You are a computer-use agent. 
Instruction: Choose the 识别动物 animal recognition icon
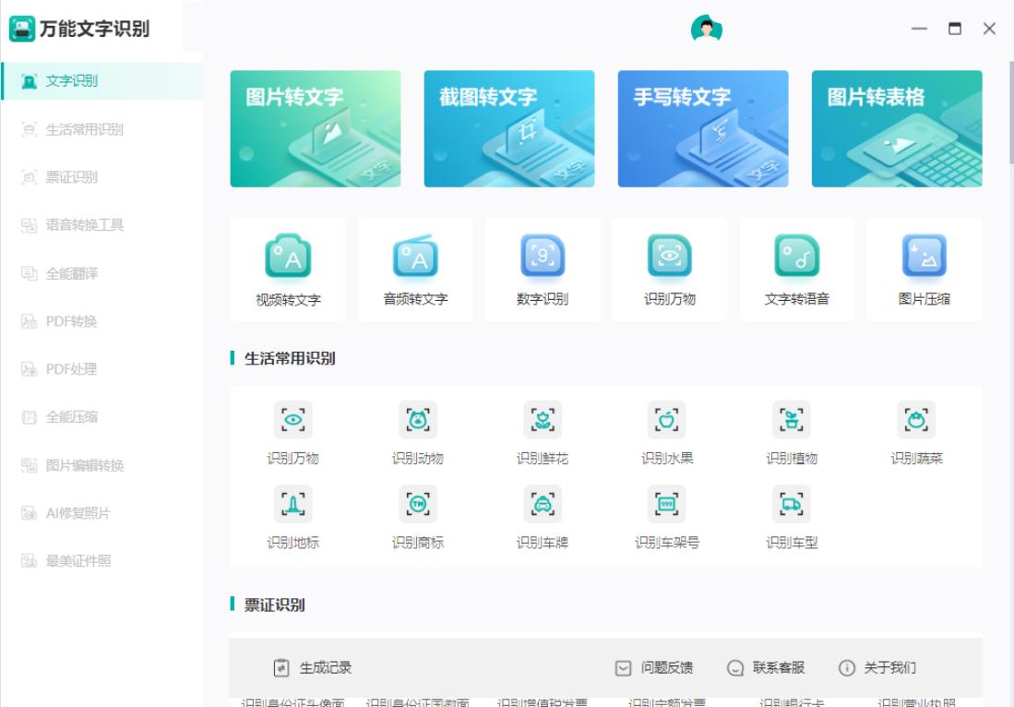click(x=417, y=418)
